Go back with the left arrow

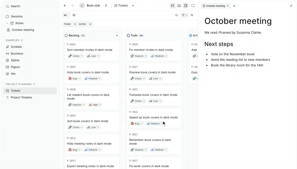(x=65, y=6)
